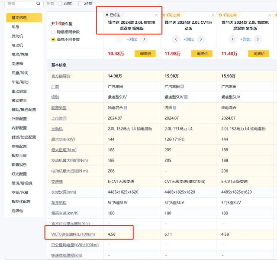This screenshot has width=277, height=260.
Task: Click pin icon on 豪华版 column
Action: (220, 15)
